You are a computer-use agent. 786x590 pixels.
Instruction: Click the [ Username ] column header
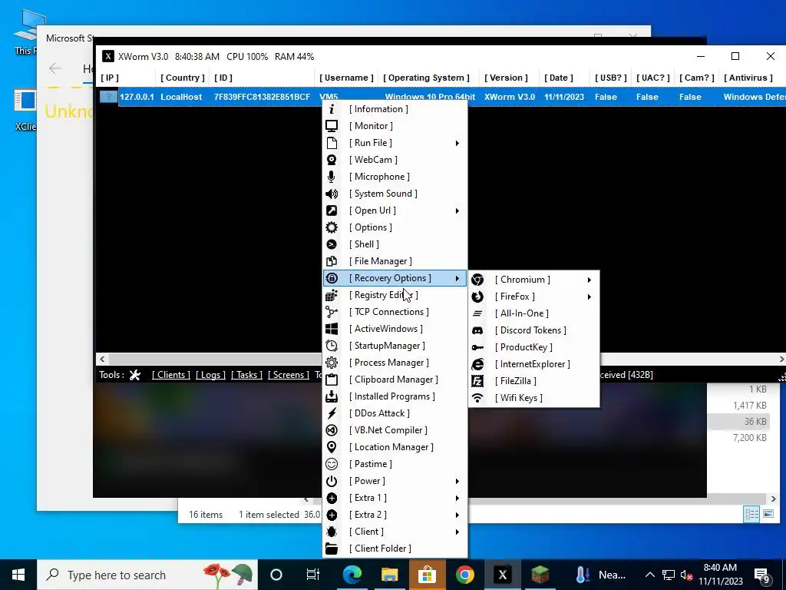[x=346, y=78]
